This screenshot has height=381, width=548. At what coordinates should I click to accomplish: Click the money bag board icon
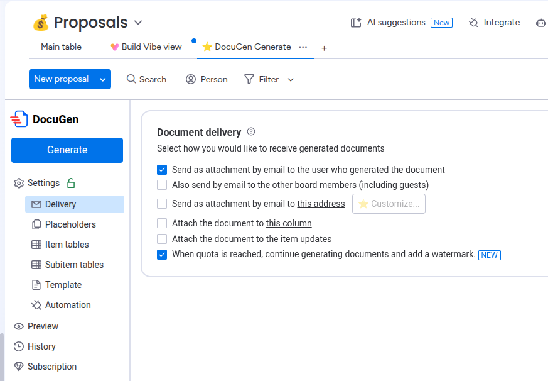tap(41, 23)
